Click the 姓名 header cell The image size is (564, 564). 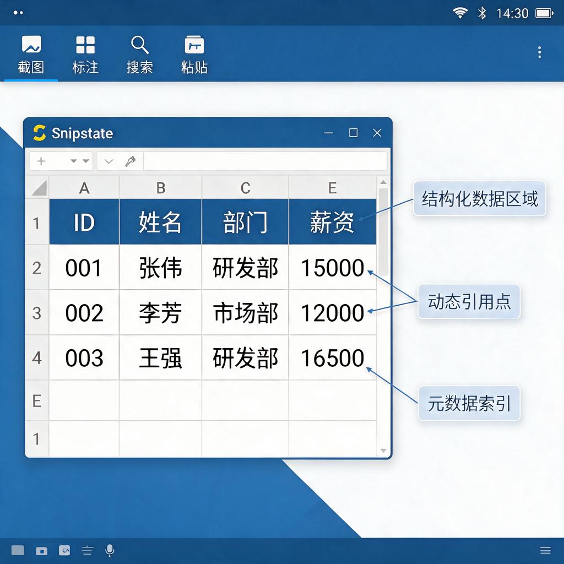point(160,222)
